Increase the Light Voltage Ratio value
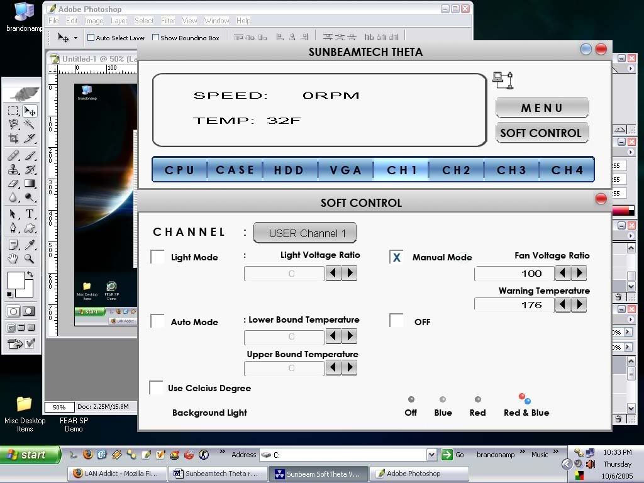The height and width of the screenshot is (483, 644). [x=350, y=273]
